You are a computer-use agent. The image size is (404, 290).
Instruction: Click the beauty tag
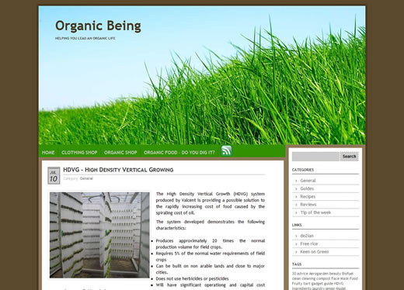[x=335, y=274]
